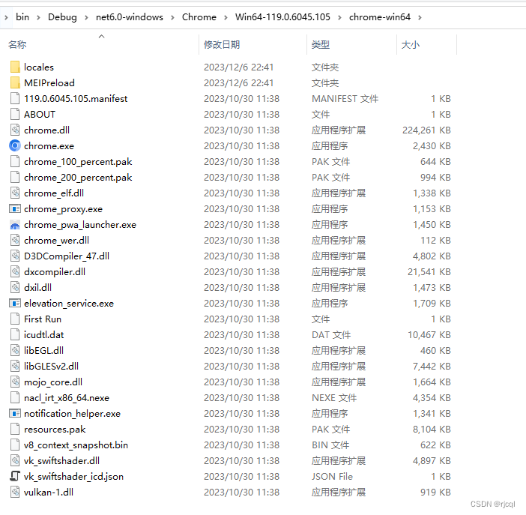Select the chrome_200_percent.pak file name
The image size is (526, 515).
(x=78, y=177)
